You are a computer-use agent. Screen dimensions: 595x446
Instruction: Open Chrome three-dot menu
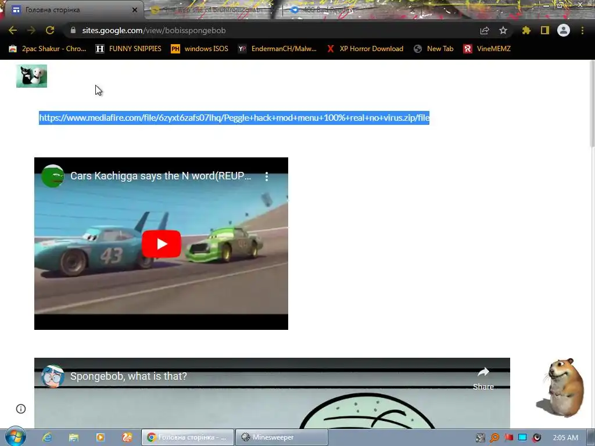(x=582, y=30)
